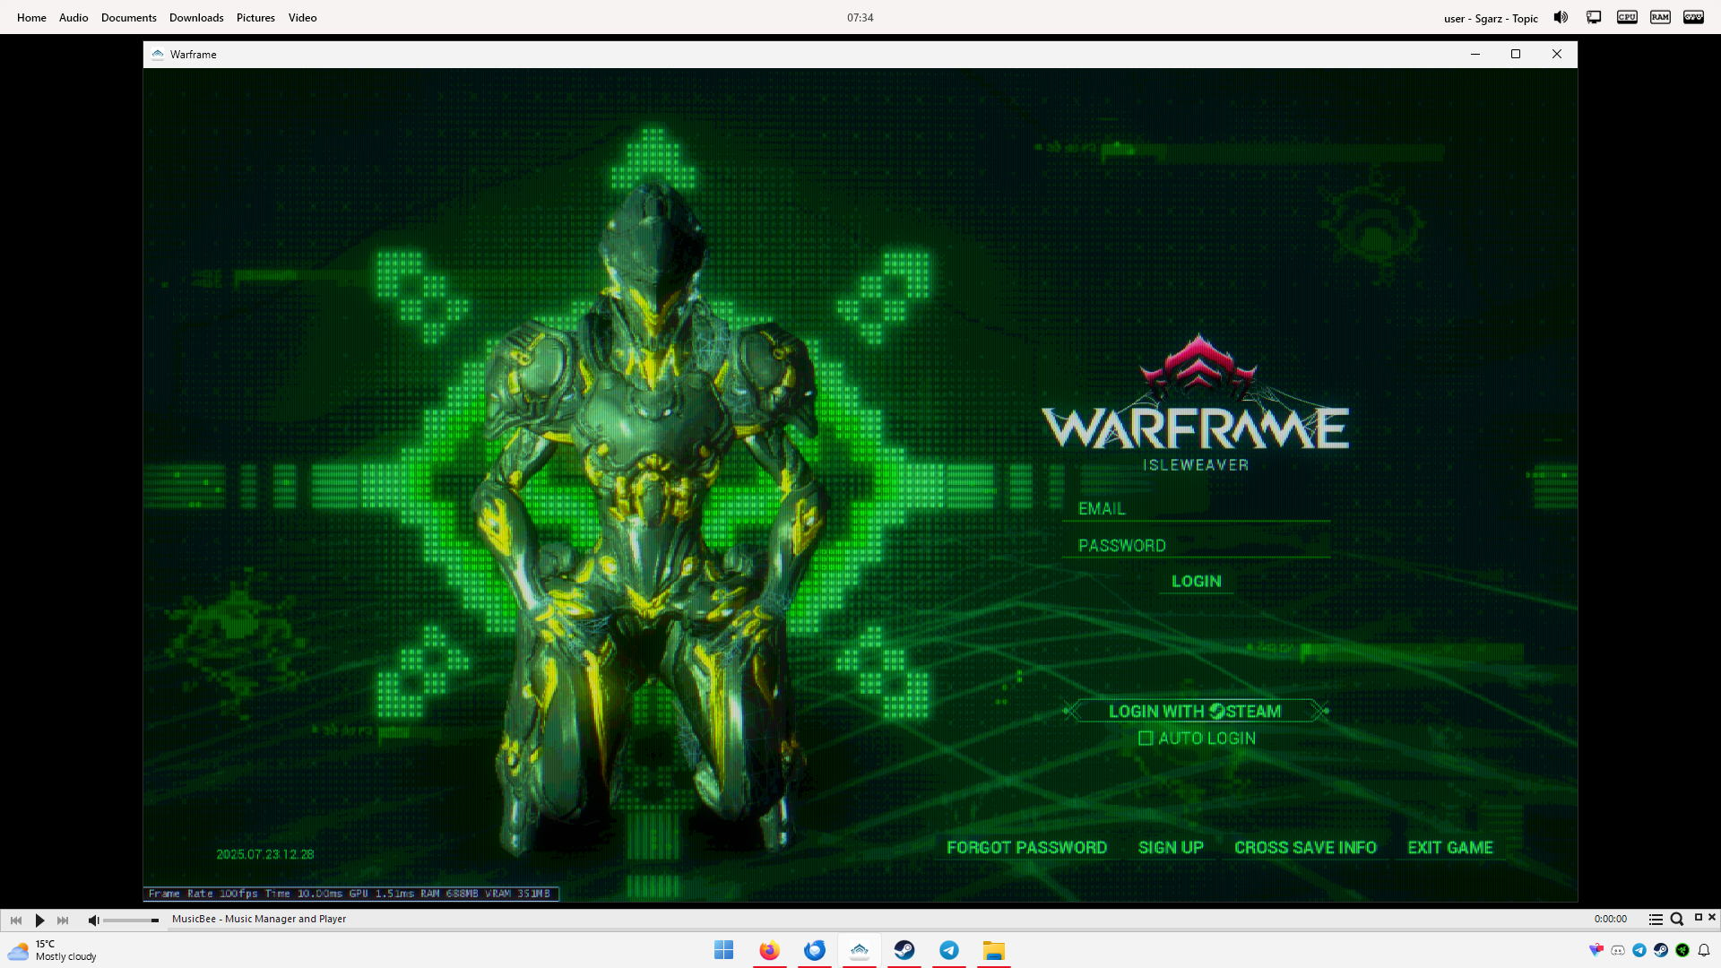Open the Forgot Password link
Viewport: 1721px width, 968px height.
click(1026, 847)
